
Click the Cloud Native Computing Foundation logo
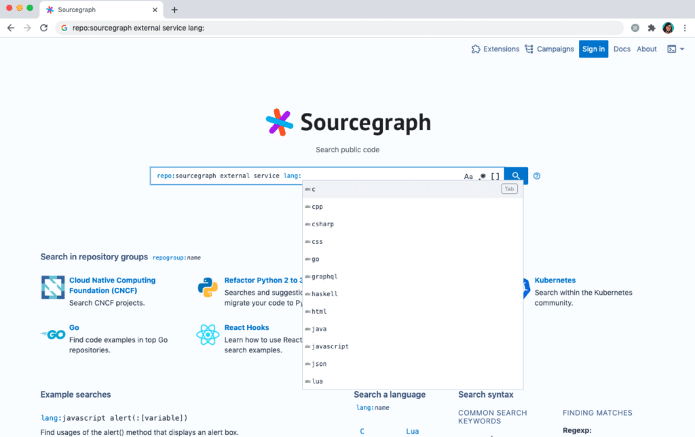53,287
